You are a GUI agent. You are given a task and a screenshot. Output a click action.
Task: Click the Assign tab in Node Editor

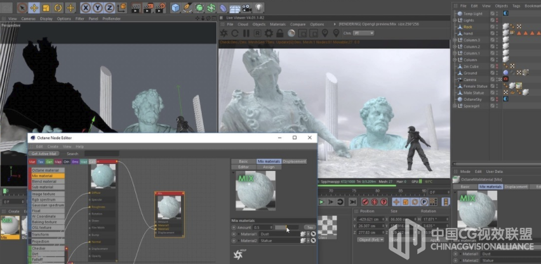click(269, 167)
